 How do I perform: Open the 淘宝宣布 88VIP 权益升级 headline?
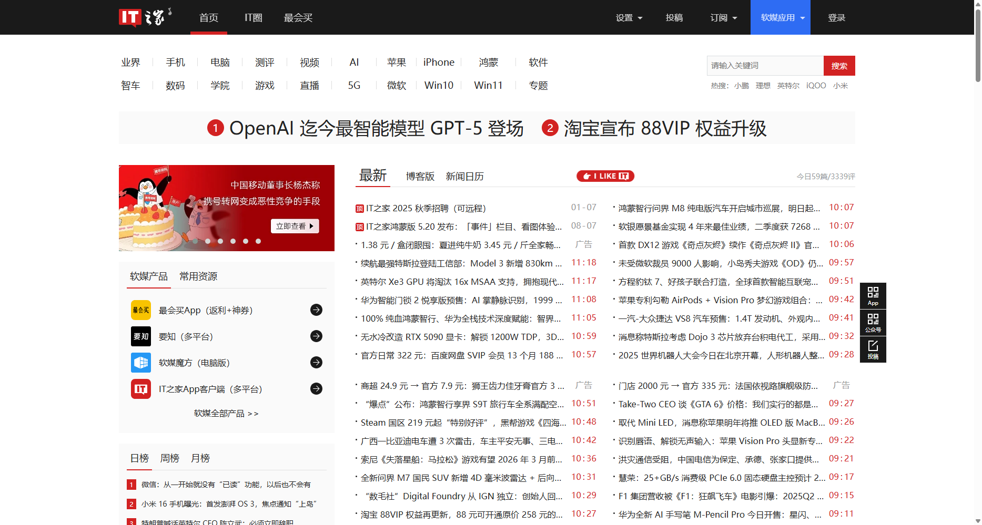(665, 128)
